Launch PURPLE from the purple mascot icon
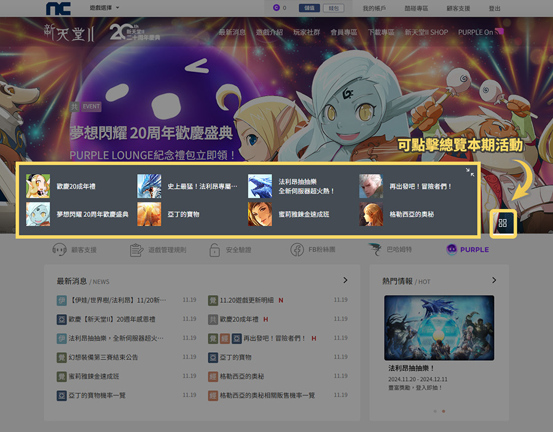Screen dimensions: 553x432 point(452,249)
